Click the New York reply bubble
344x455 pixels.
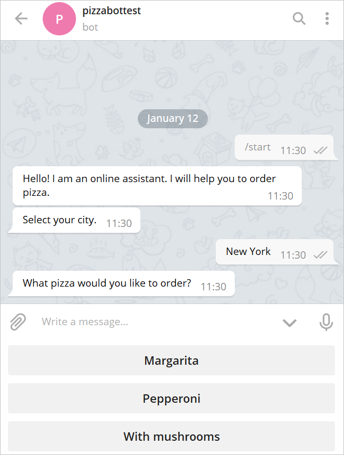(248, 252)
